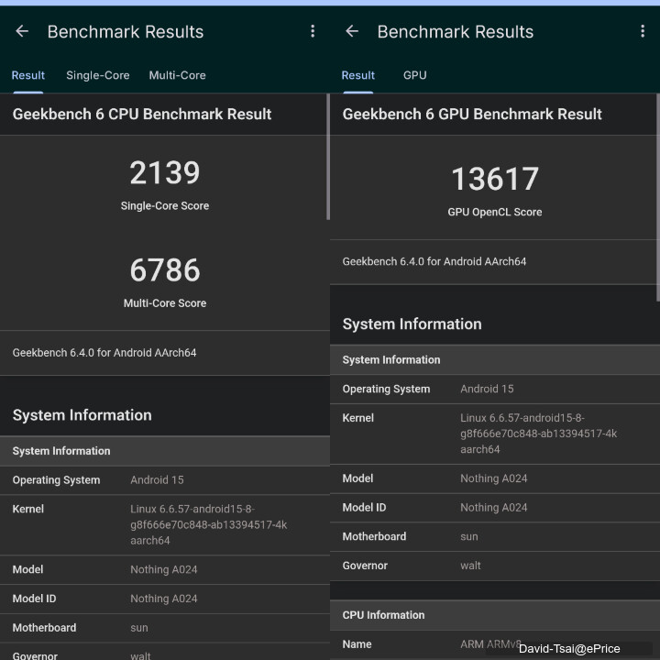660x660 pixels.
Task: Switch to the GPU tab
Action: tap(414, 75)
